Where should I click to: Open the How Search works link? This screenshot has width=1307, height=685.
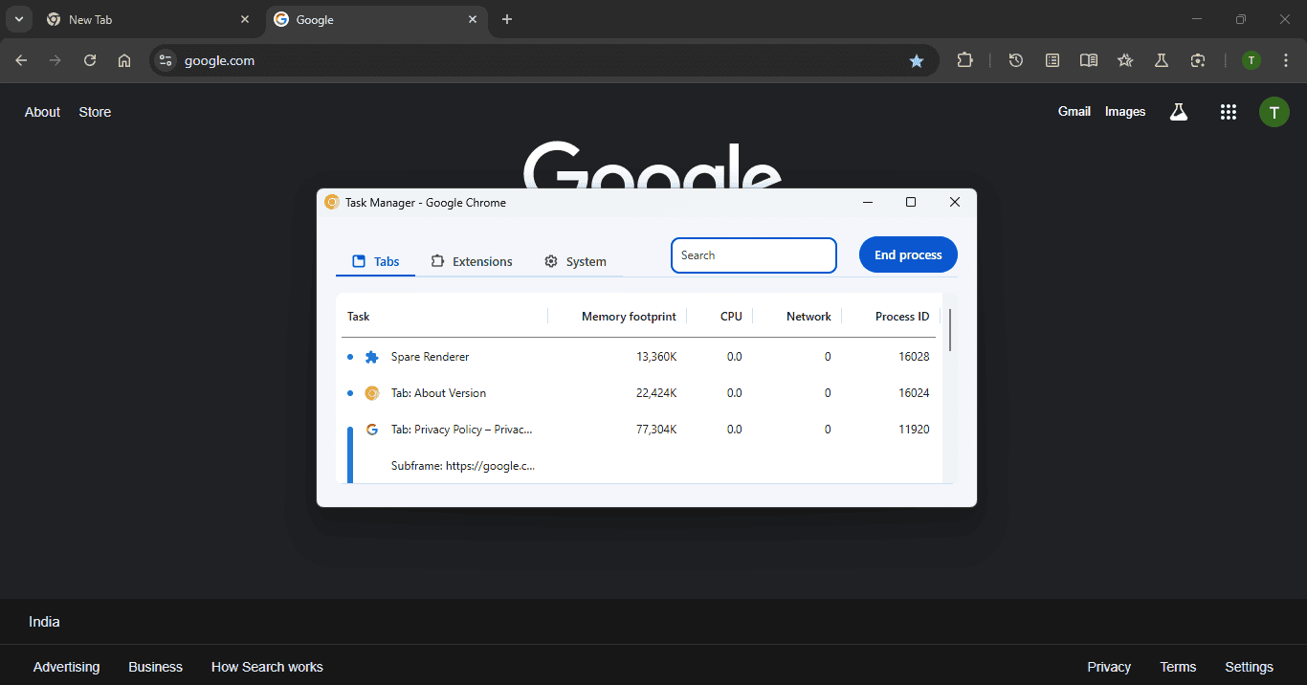click(x=267, y=667)
